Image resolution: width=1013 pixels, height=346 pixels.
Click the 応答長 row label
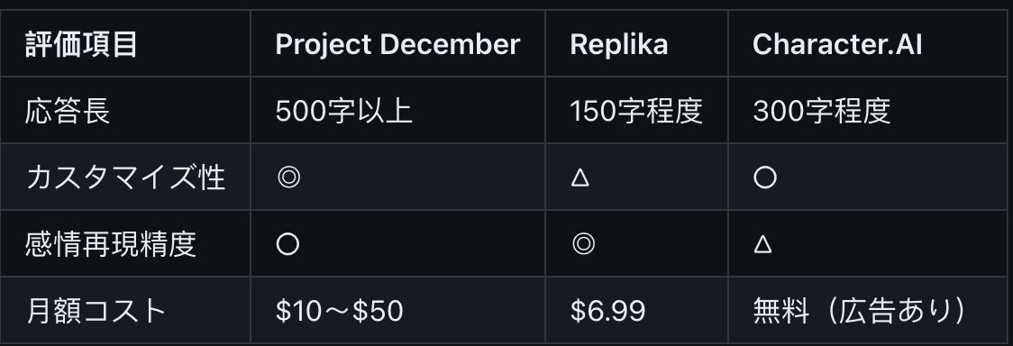tap(68, 111)
